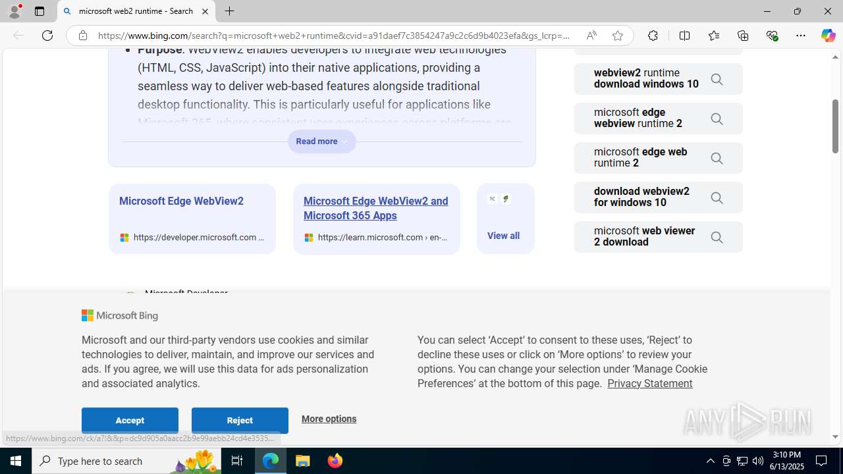This screenshot has width=843, height=474.
Task: Click the address bar URL field
Action: click(334, 36)
